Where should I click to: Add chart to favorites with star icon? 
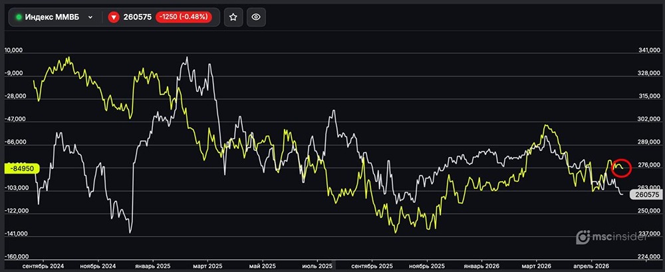pyautogui.click(x=233, y=17)
